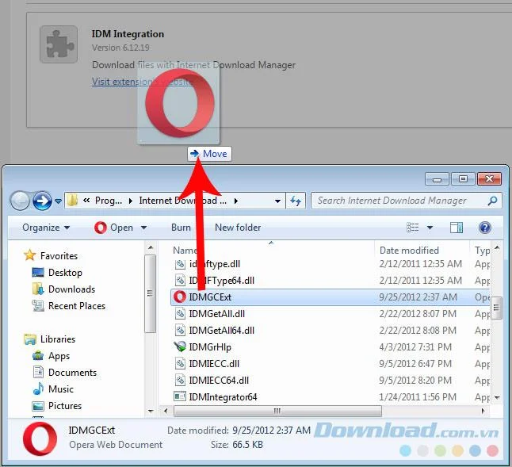Select Favorites in navigation pane
The image size is (512, 467).
click(59, 256)
